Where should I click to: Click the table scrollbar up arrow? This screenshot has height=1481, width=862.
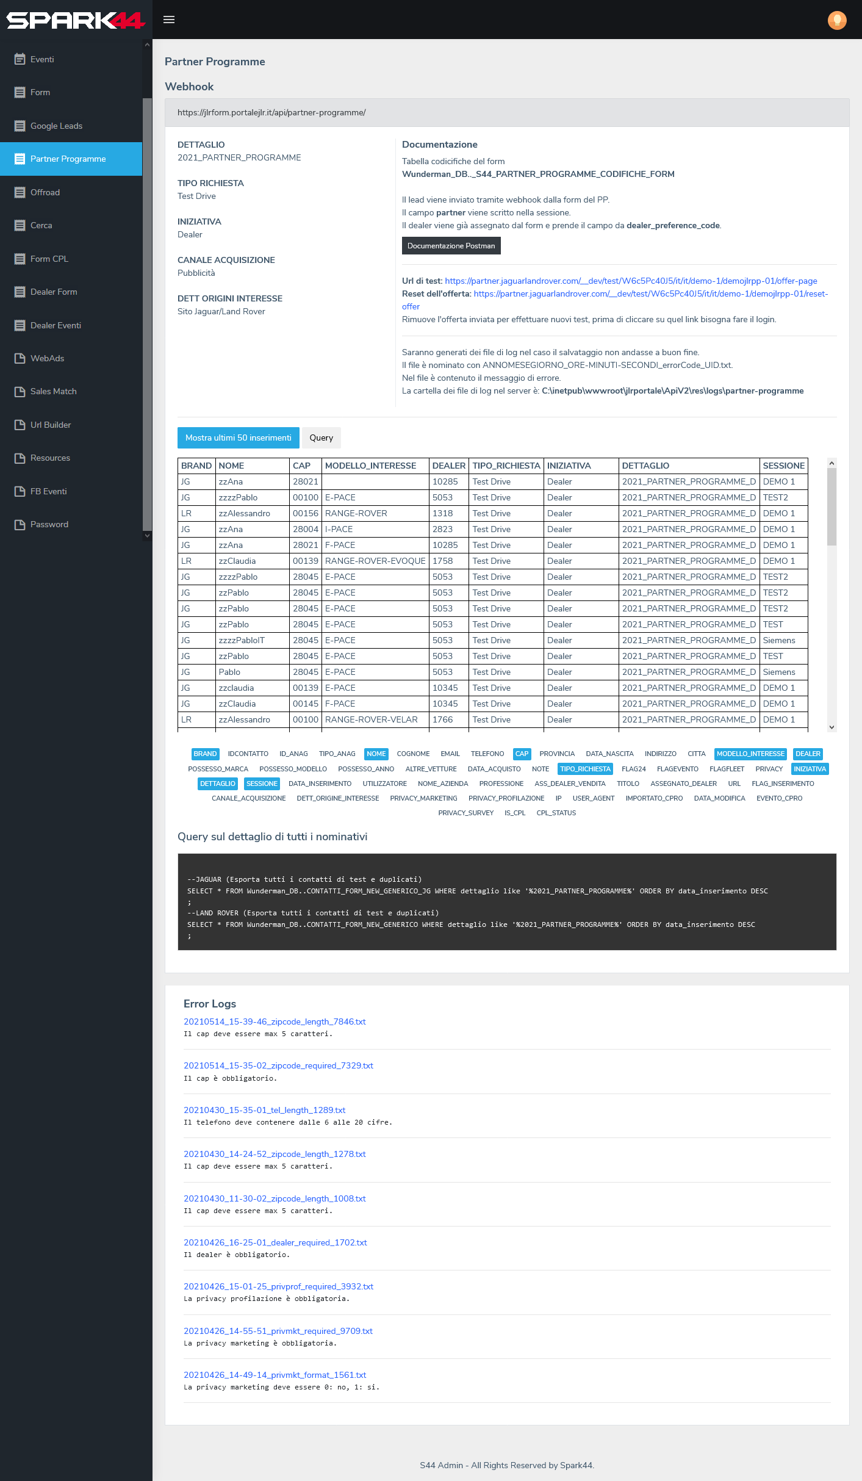[831, 463]
